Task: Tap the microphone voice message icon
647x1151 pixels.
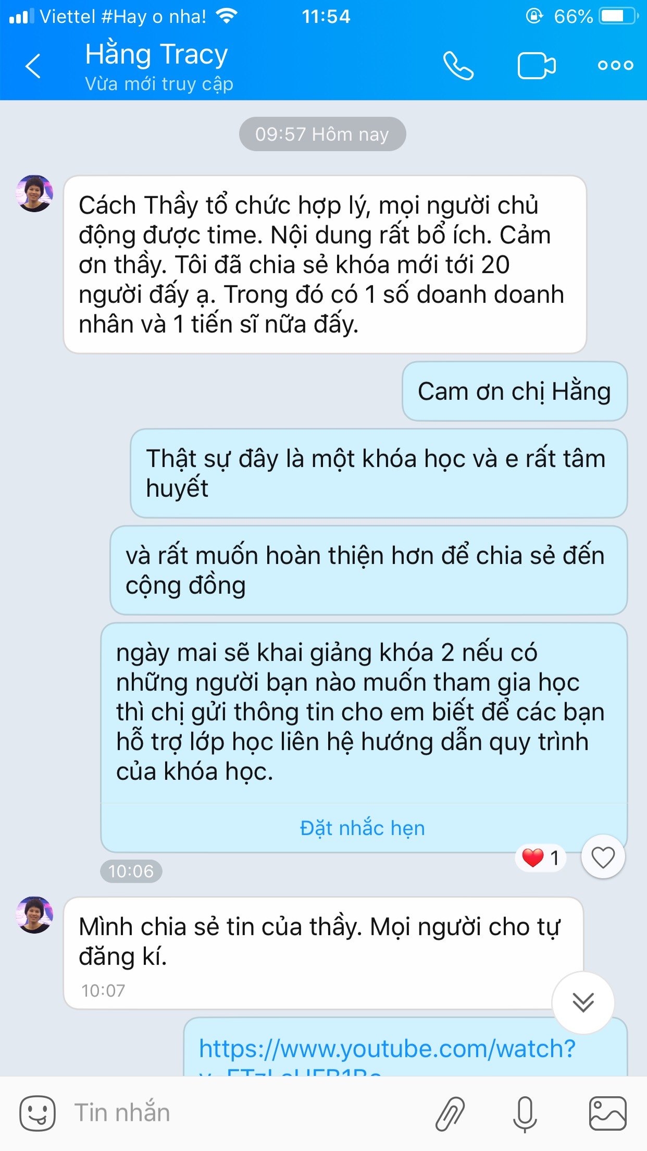Action: 525,1114
